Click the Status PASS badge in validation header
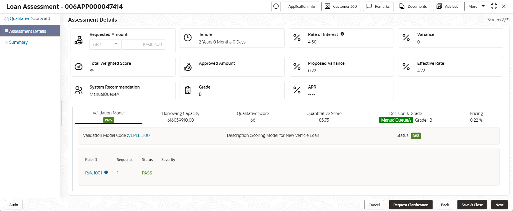Viewport: 513px width, 211px height. coord(416,136)
